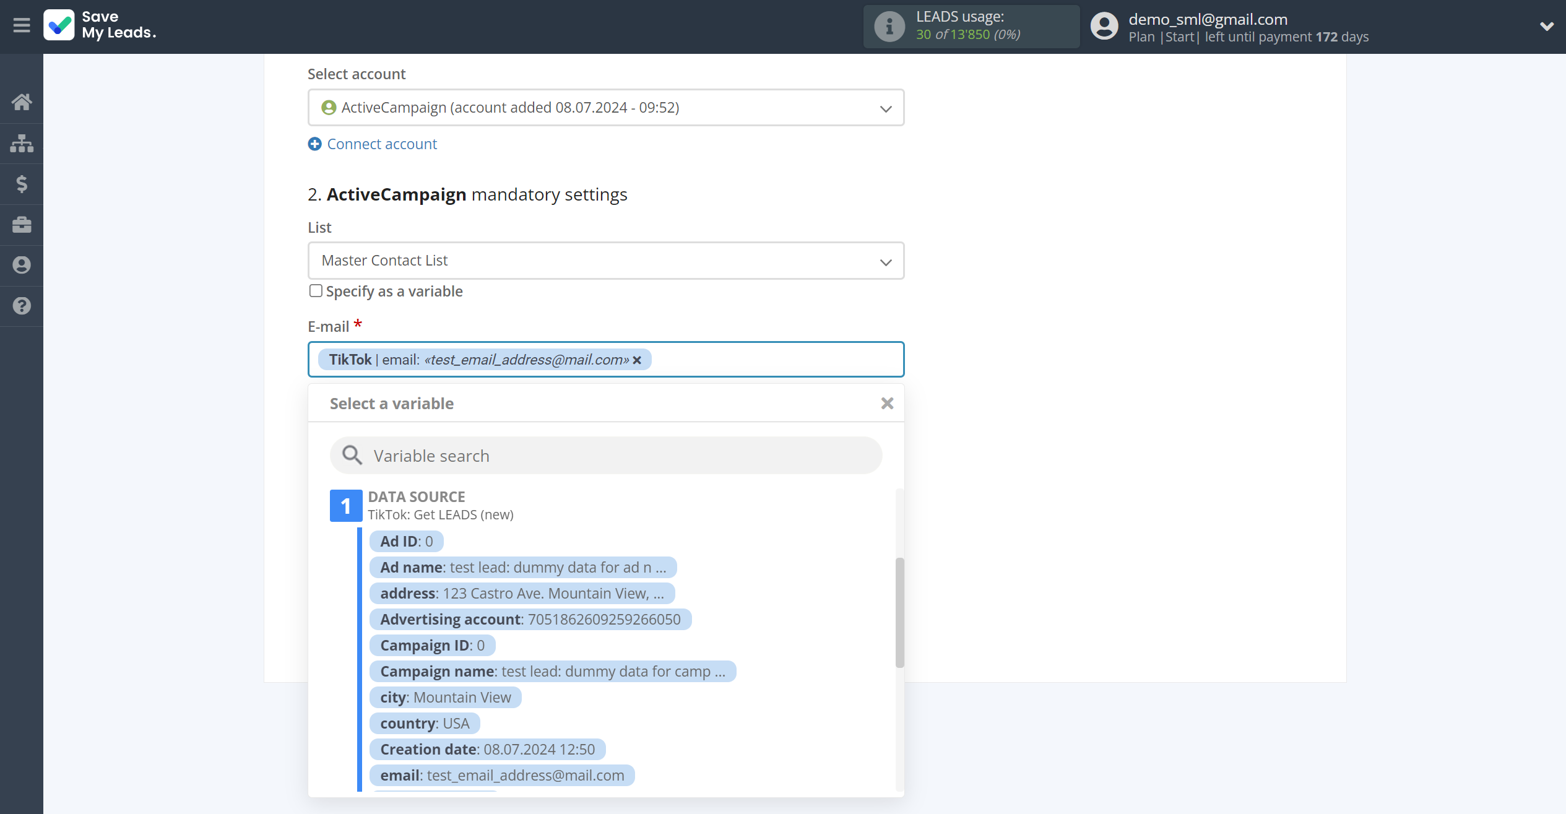Image resolution: width=1566 pixels, height=814 pixels.
Task: Click the variable list scrollbar
Action: tap(899, 613)
